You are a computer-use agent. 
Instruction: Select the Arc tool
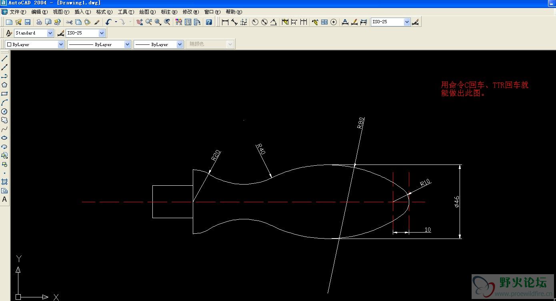(x=4, y=102)
